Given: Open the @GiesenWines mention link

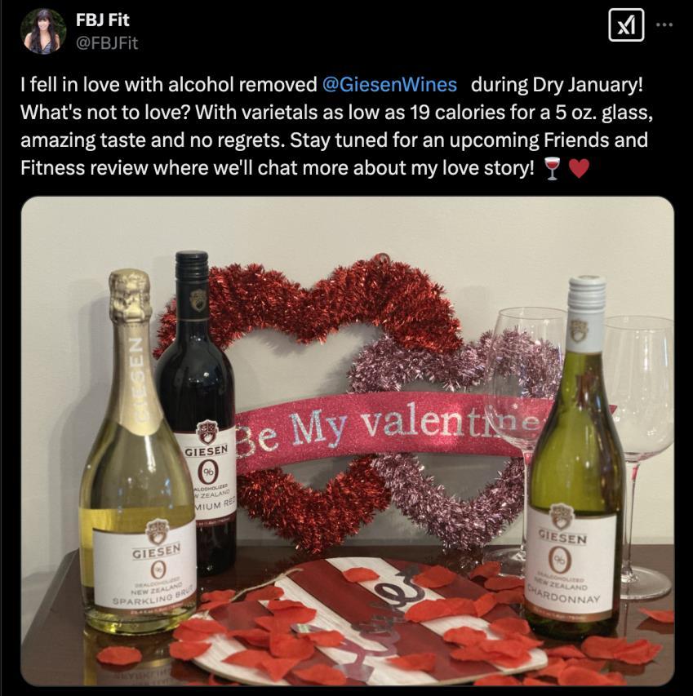Looking at the screenshot, I should tap(389, 84).
